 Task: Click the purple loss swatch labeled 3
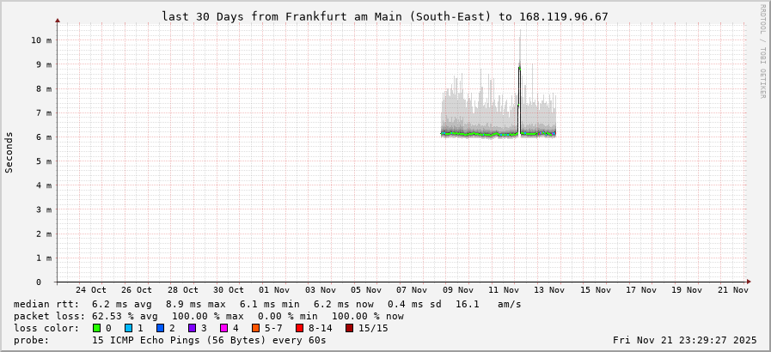[x=193, y=328]
